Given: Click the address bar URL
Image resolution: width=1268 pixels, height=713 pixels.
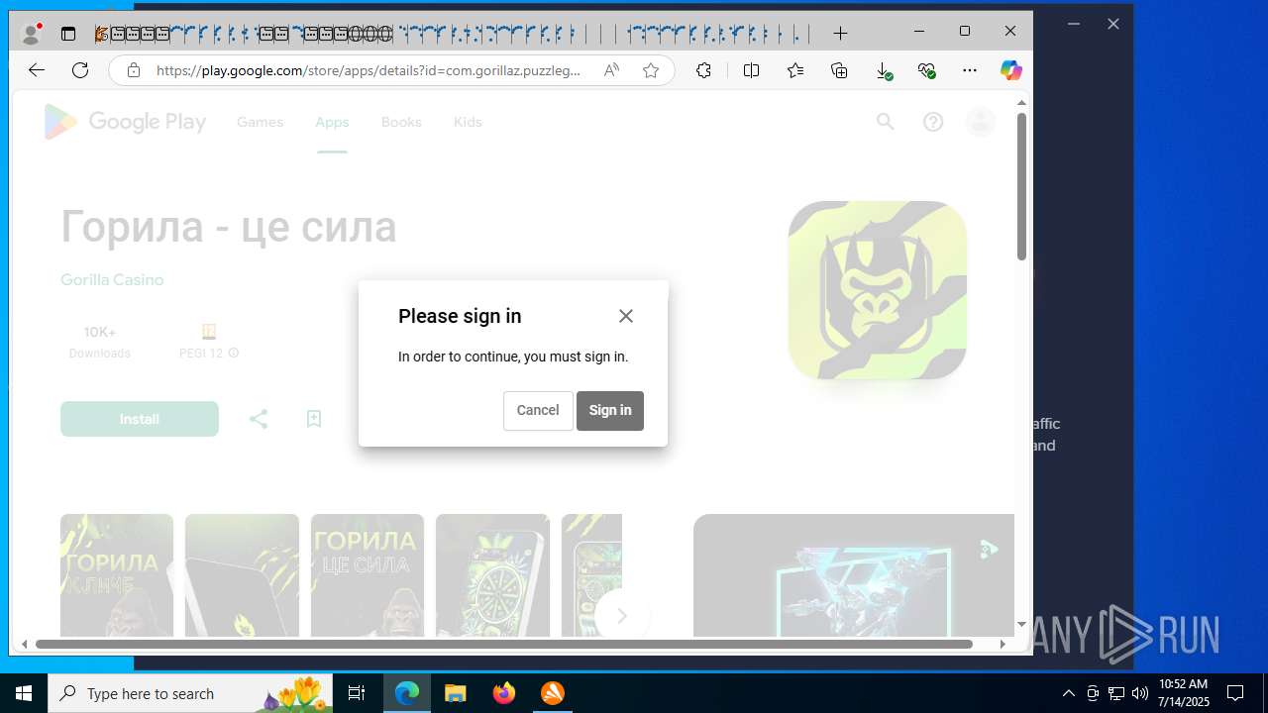Looking at the screenshot, I should pyautogui.click(x=369, y=70).
